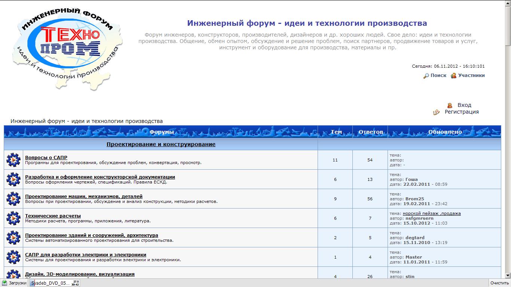This screenshot has width=511, height=287.
Task: Click gear icon of Проектирование машин, механизмов, деталей
Action: [x=13, y=199]
